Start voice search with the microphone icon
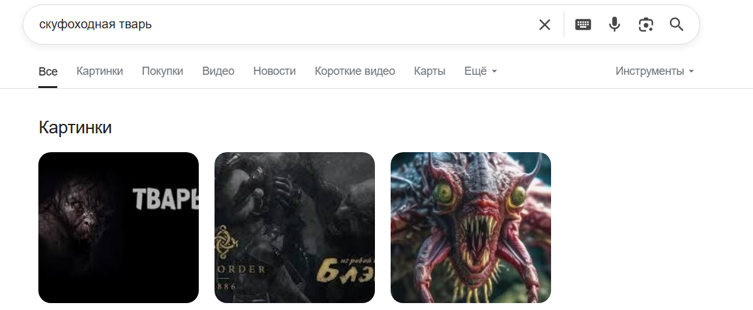This screenshot has height=310, width=753. coord(614,25)
